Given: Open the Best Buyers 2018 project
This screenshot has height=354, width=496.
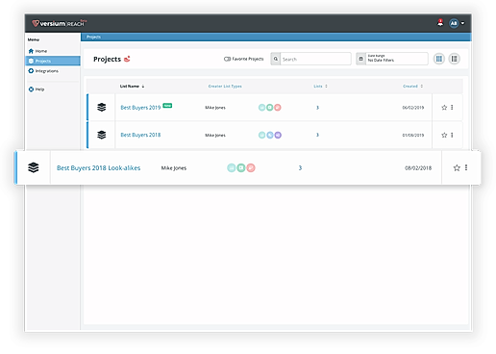Looking at the screenshot, I should (140, 135).
